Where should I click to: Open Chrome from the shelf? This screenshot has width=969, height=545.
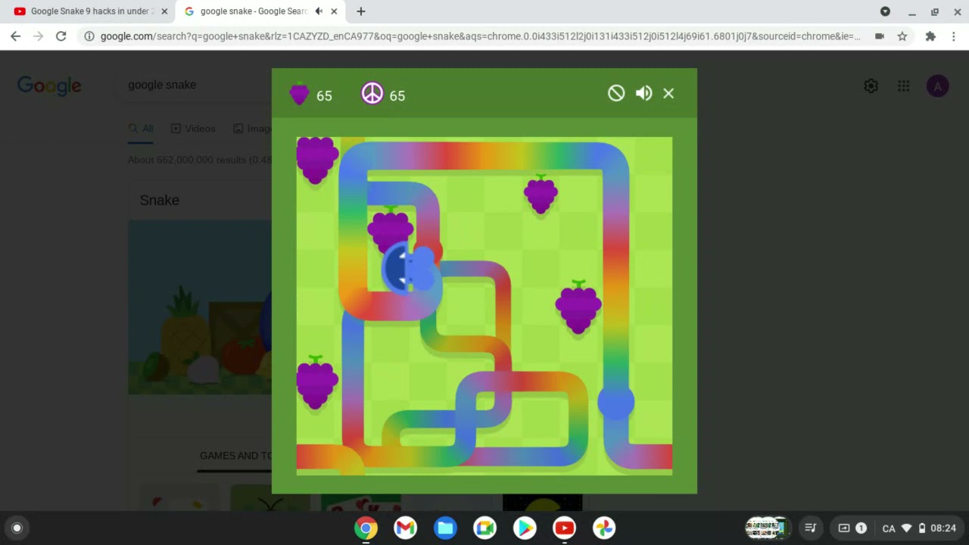[x=366, y=528]
